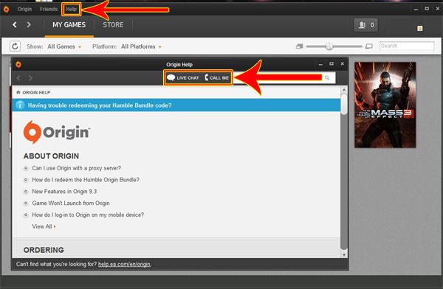Open the Friends menu
This screenshot has height=289, width=443.
[49, 9]
